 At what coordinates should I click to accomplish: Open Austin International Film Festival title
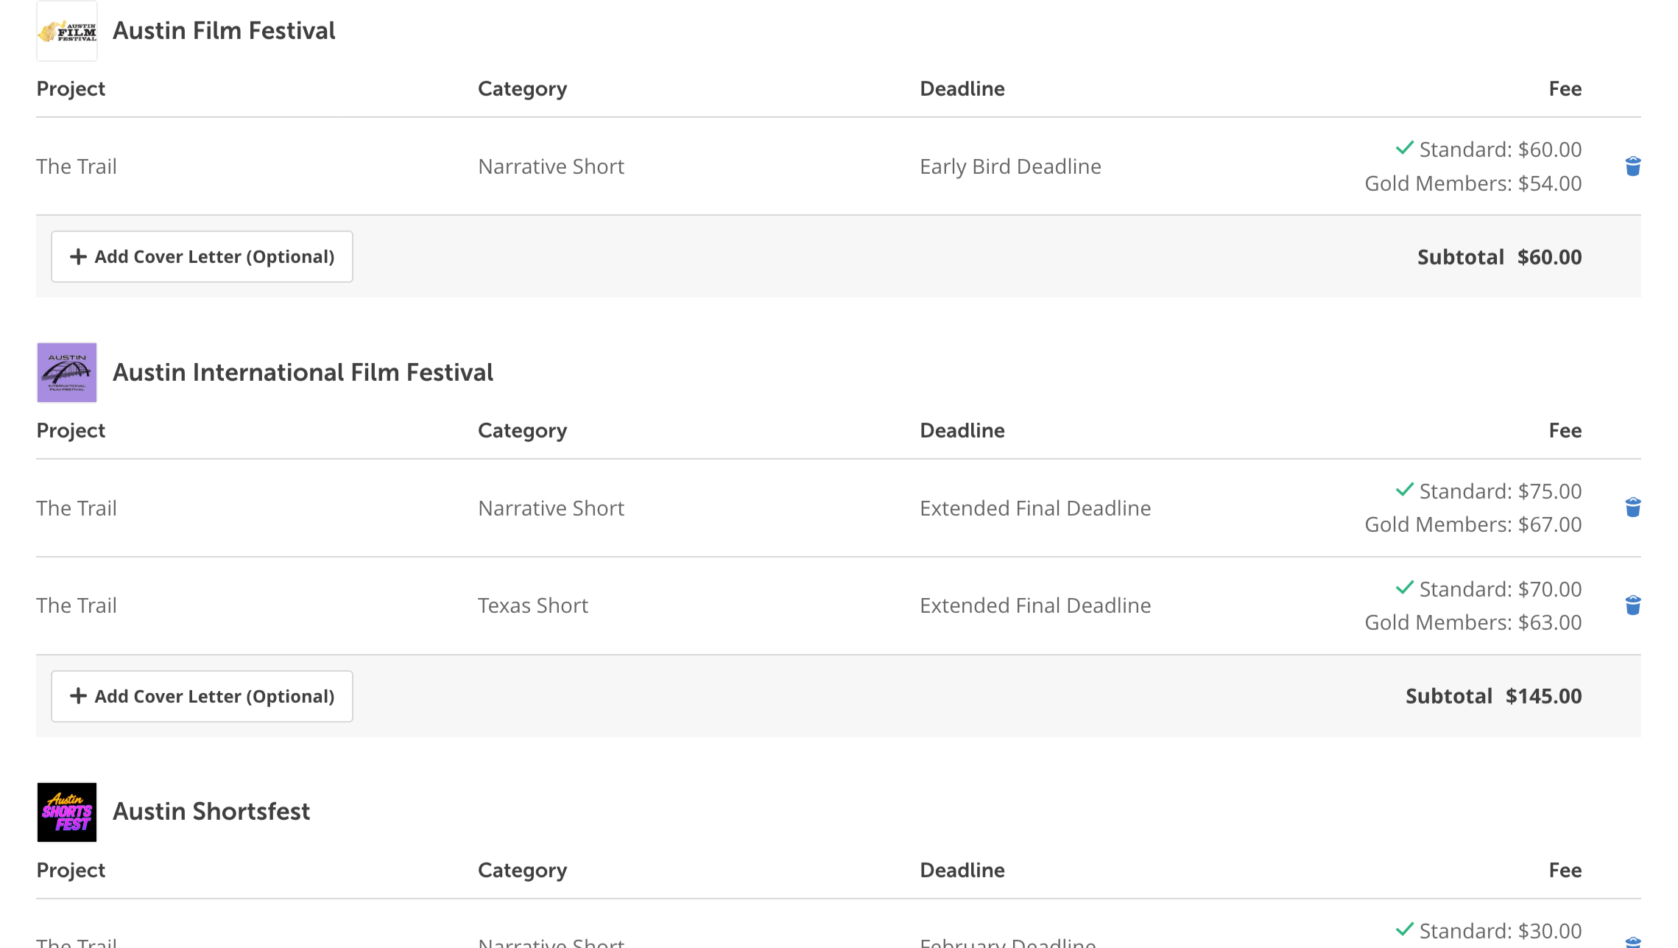[303, 373]
